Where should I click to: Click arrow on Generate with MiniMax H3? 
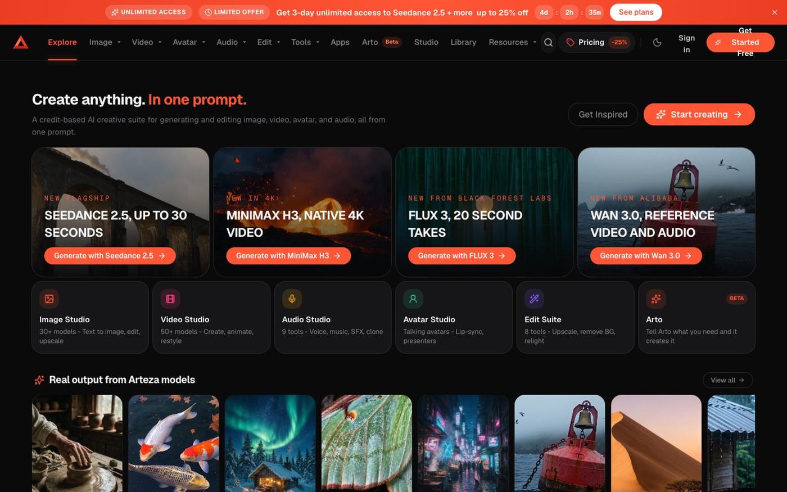pos(337,256)
